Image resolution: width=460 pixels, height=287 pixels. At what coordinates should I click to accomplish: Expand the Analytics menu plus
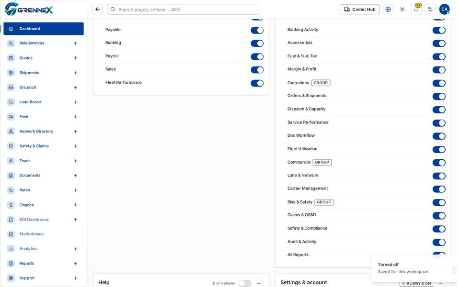tap(75, 249)
